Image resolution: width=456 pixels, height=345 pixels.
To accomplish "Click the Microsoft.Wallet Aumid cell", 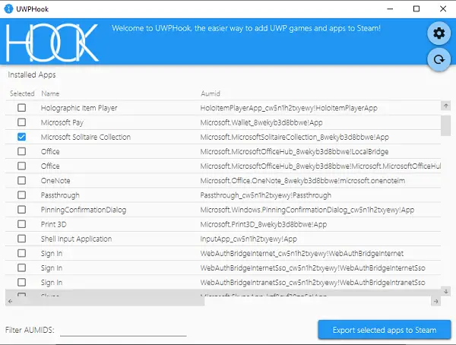I will click(x=261, y=122).
